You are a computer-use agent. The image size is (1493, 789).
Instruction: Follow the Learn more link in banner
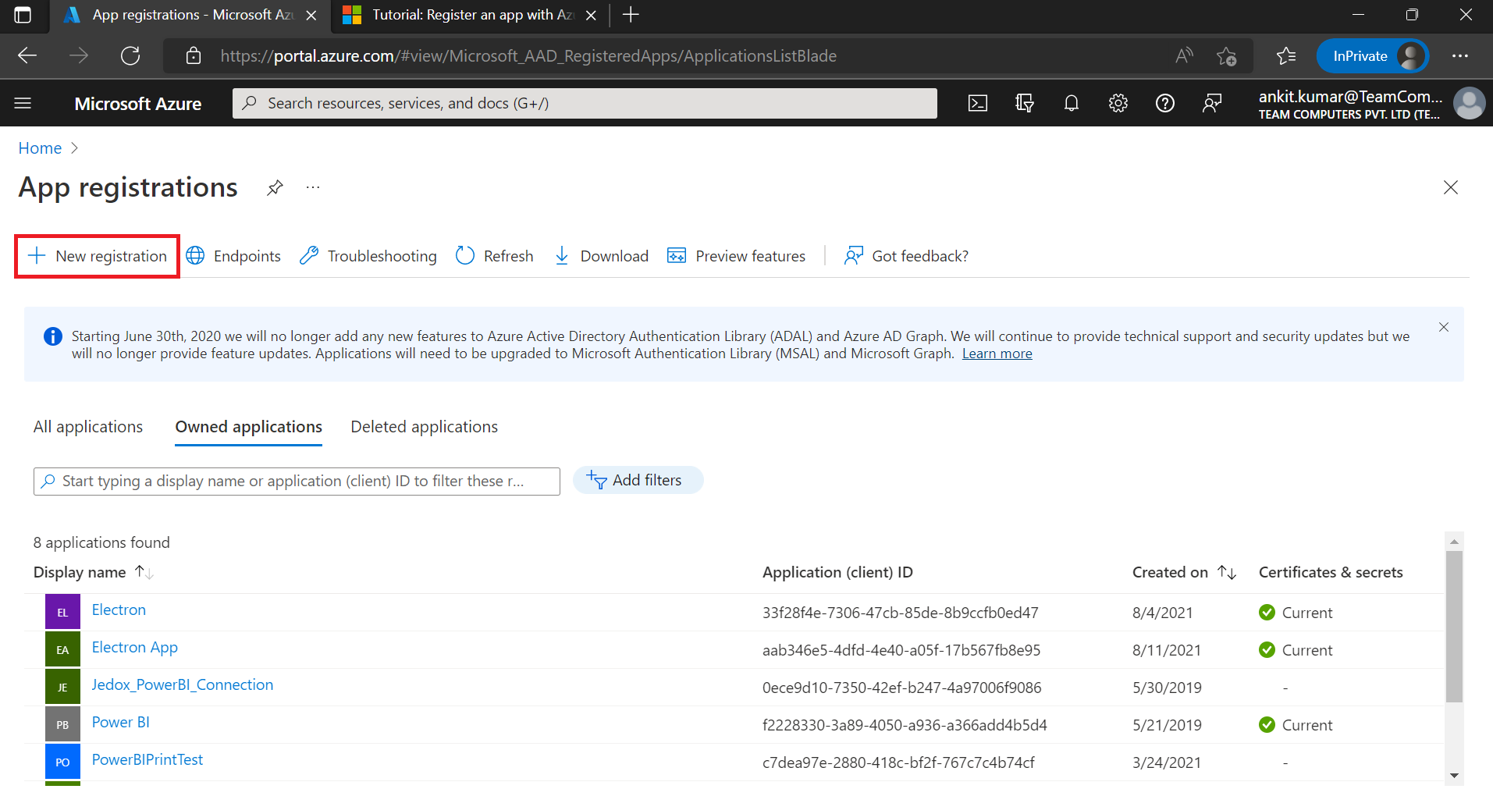point(997,354)
